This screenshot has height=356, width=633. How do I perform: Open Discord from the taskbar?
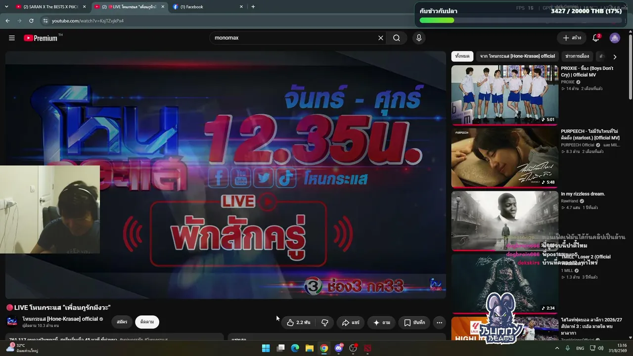(x=339, y=348)
